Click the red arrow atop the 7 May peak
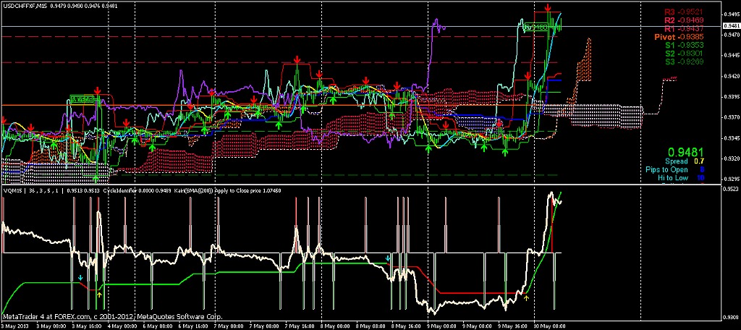741x330 pixels. (296, 59)
